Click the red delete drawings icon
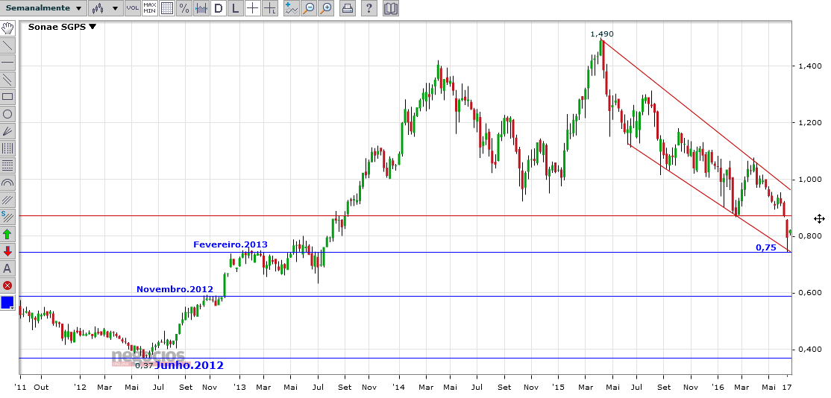This screenshot has height=398, width=831. (x=7, y=285)
